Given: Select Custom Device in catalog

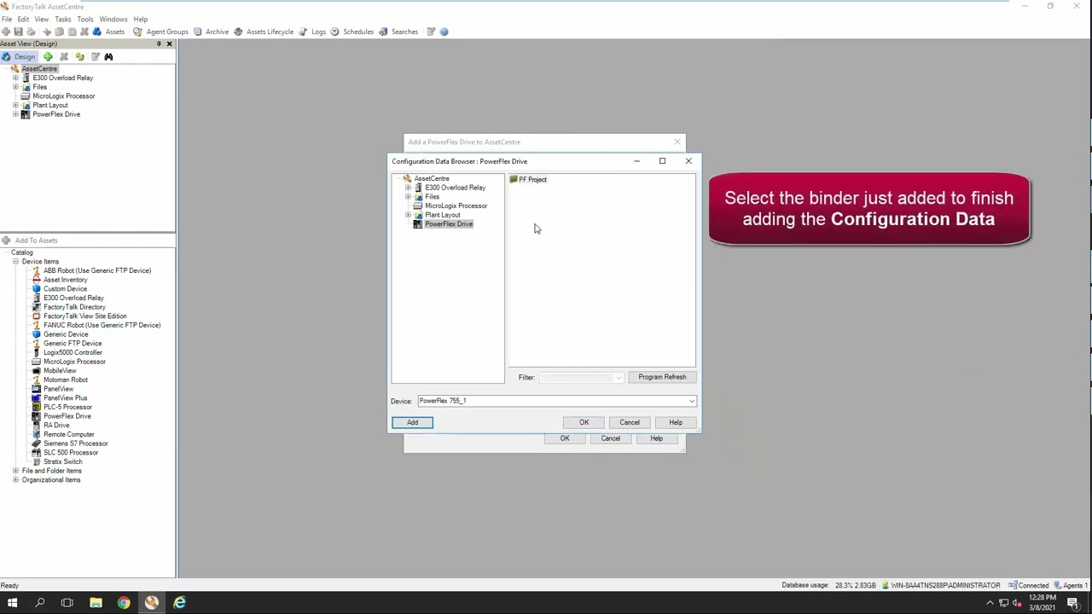Looking at the screenshot, I should pyautogui.click(x=65, y=289).
